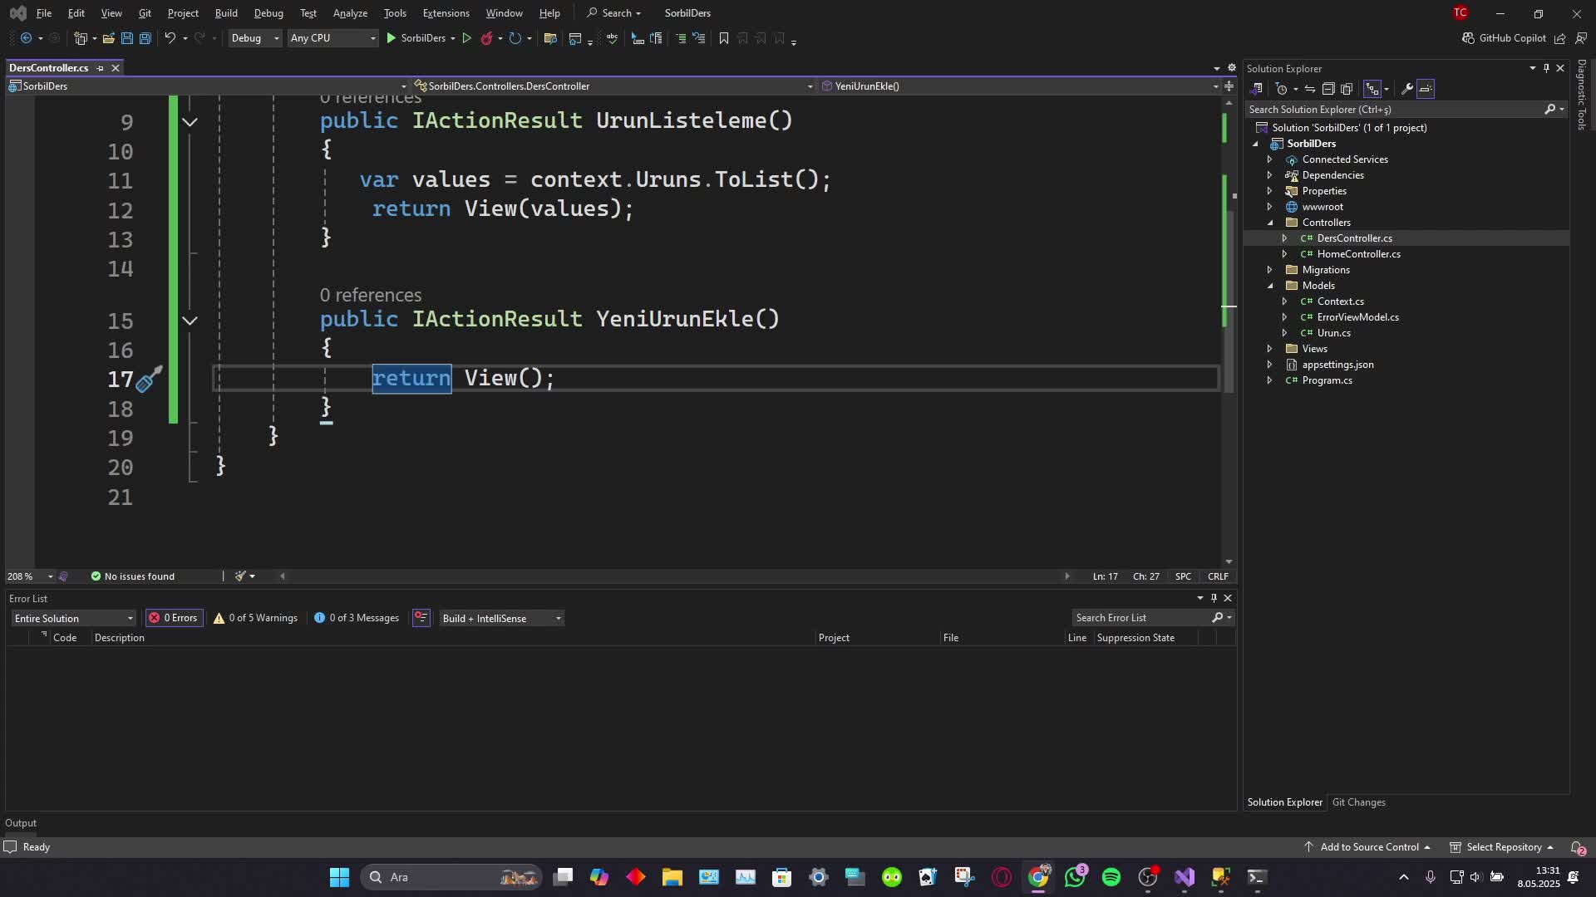Image resolution: width=1596 pixels, height=897 pixels.
Task: Open Properties wrench icon in Solution Explorer
Action: [x=1407, y=89]
